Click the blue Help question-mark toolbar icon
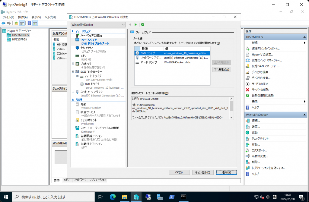 click(29, 23)
